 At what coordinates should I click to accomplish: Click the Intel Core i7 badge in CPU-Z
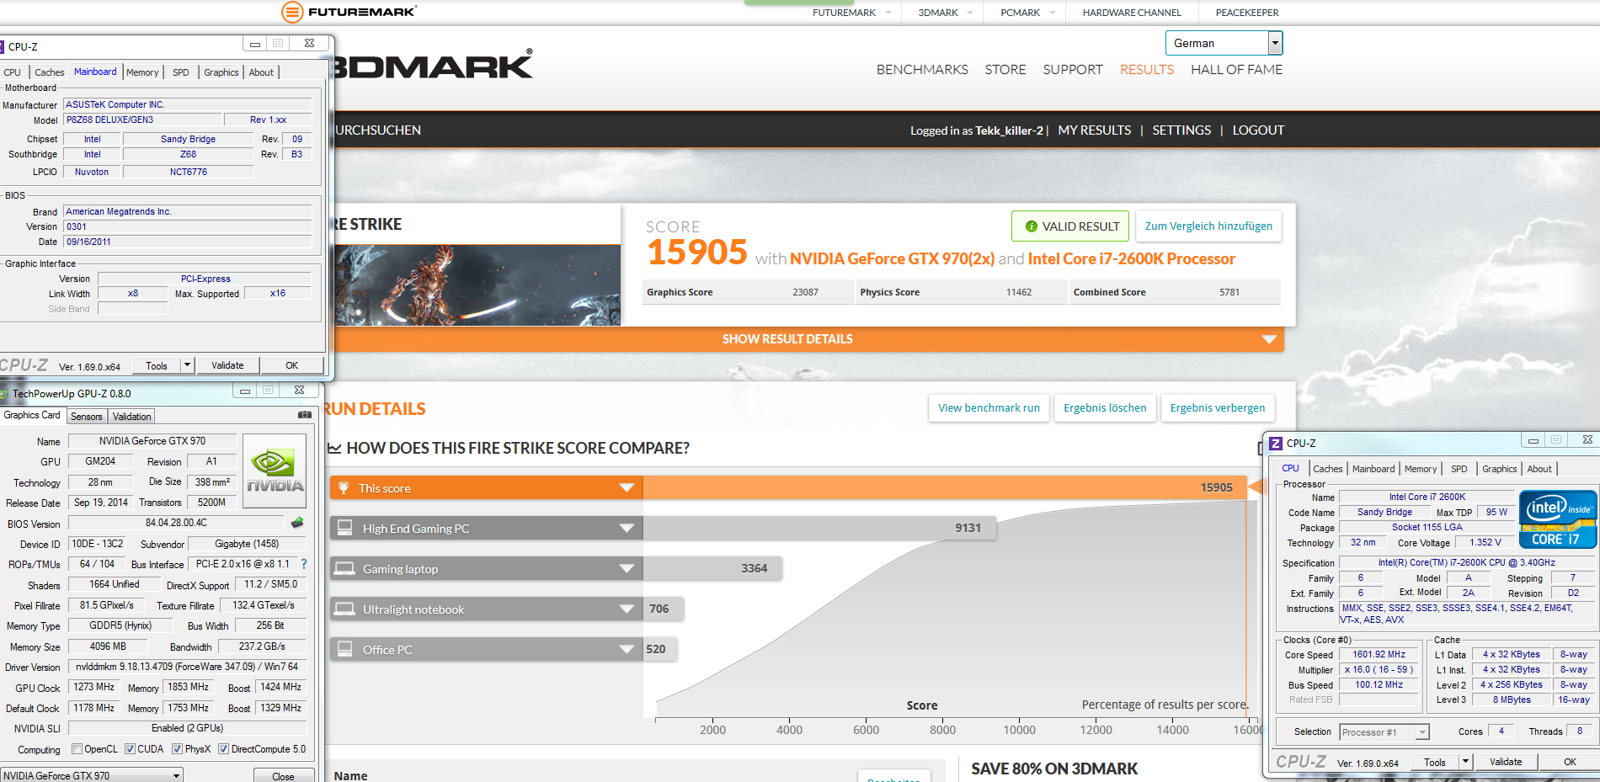pyautogui.click(x=1558, y=519)
